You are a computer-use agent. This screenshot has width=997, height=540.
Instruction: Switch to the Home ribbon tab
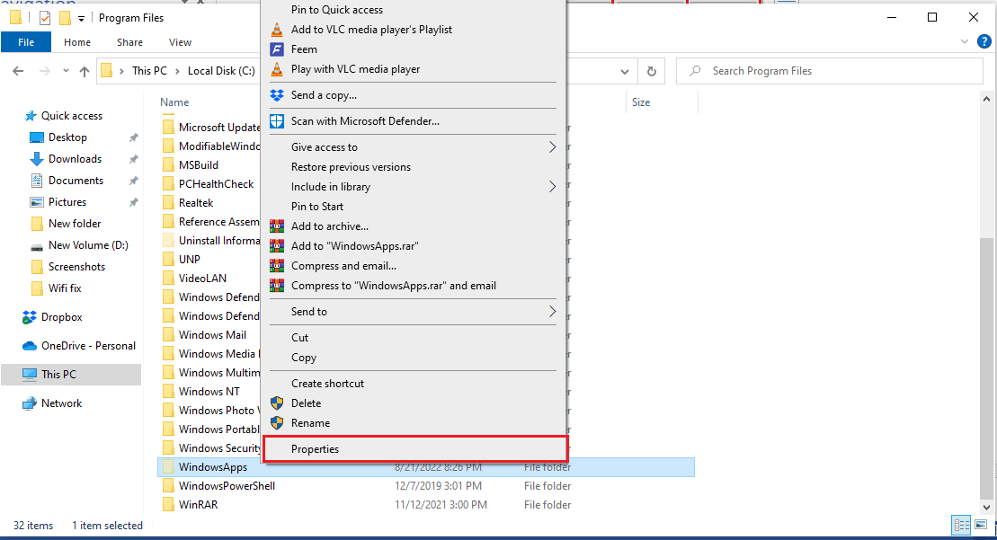77,42
